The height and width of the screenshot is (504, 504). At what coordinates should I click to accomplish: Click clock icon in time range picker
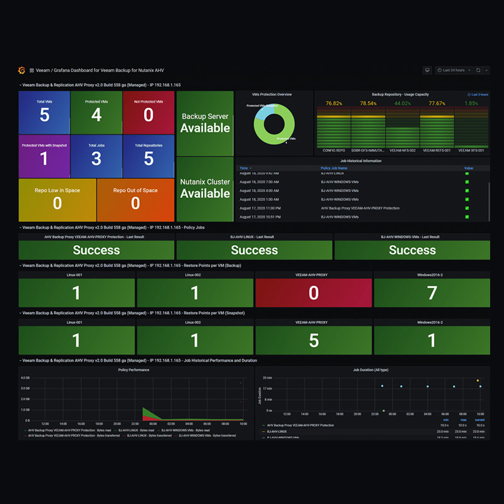pyautogui.click(x=439, y=70)
